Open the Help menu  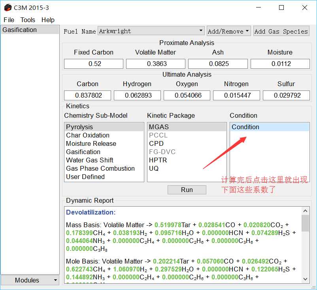tap(48, 20)
